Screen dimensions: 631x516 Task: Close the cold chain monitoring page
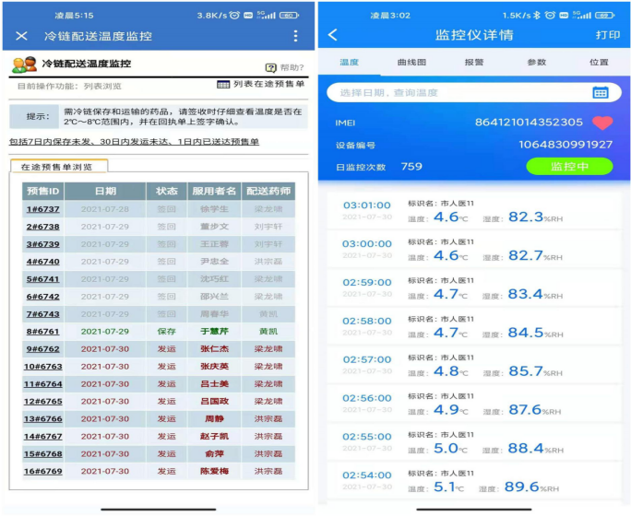click(21, 36)
